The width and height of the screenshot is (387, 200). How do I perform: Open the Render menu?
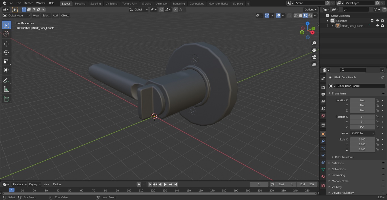[x=28, y=3]
